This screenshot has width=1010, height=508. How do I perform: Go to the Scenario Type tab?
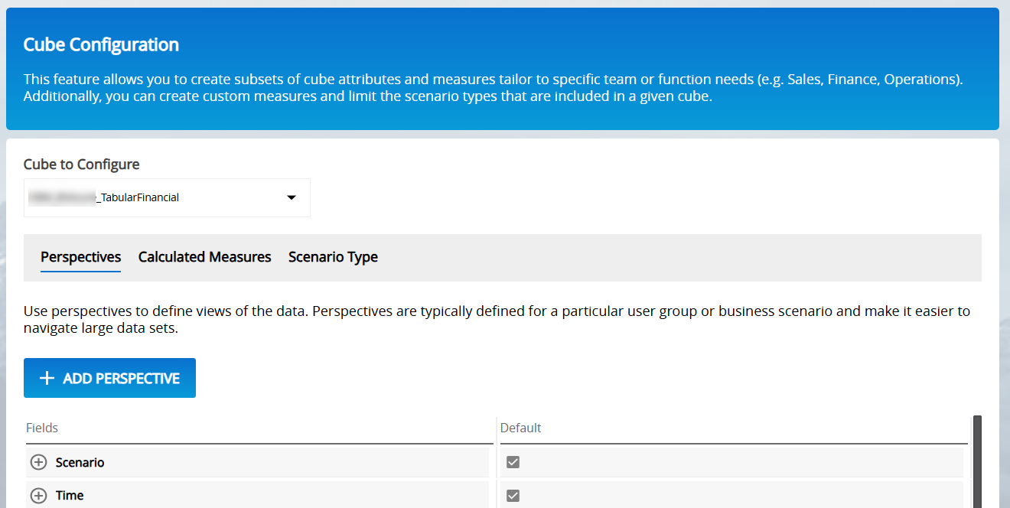click(333, 257)
